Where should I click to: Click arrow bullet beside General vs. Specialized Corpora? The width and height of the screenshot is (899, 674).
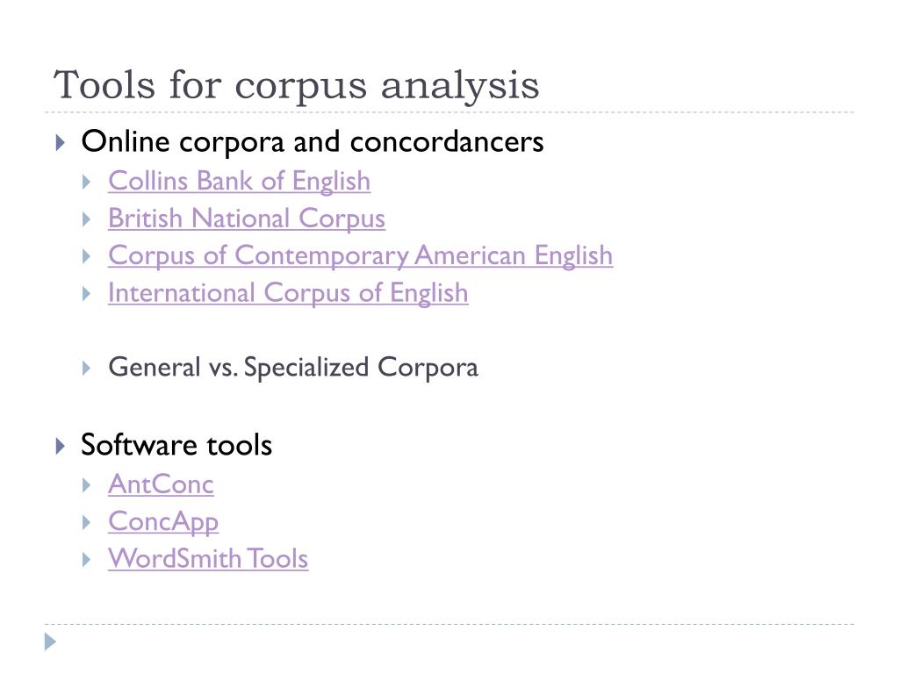click(87, 369)
